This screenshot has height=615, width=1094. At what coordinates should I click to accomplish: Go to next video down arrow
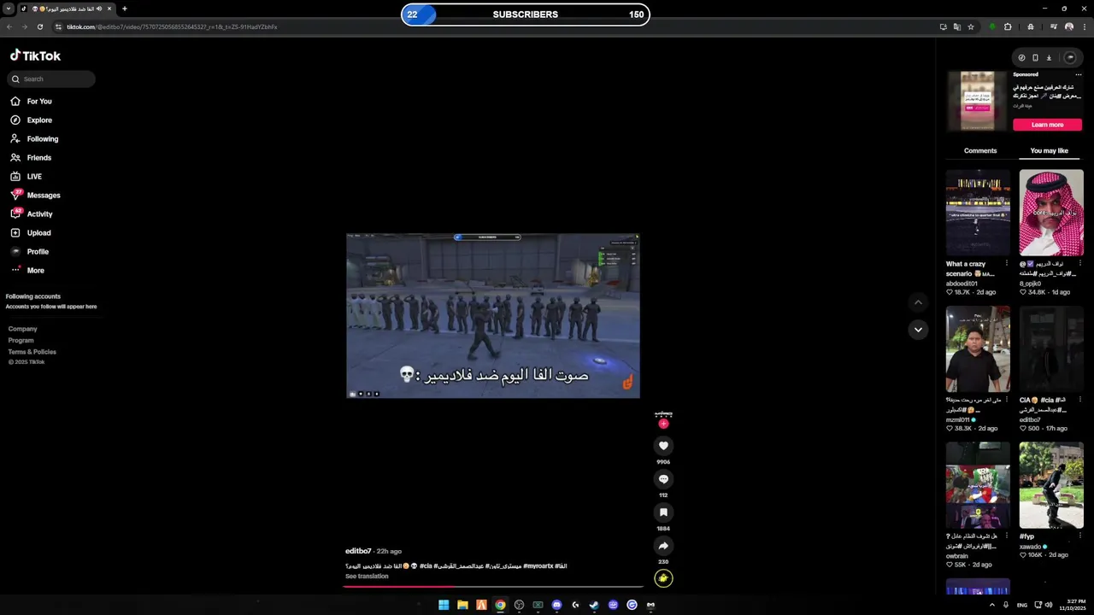coord(918,330)
